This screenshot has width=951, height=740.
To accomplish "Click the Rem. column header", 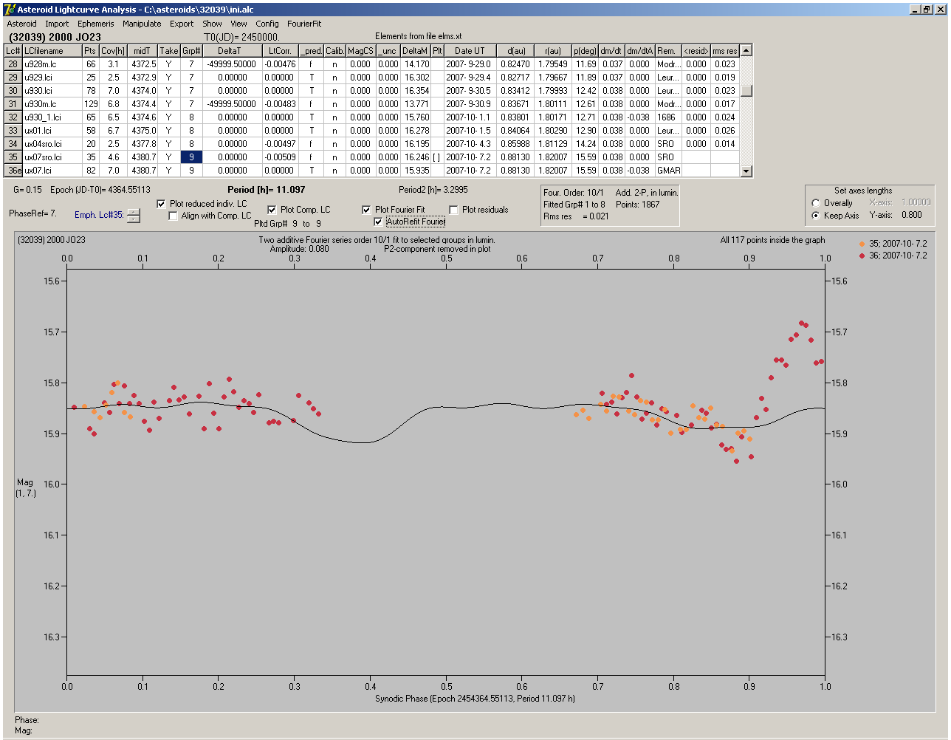I will 668,51.
